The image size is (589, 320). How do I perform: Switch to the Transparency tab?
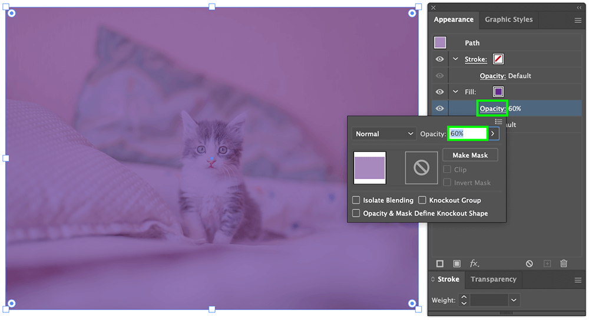click(493, 279)
